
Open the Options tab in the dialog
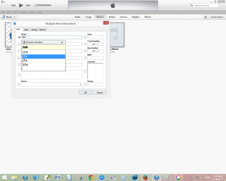click(x=42, y=30)
